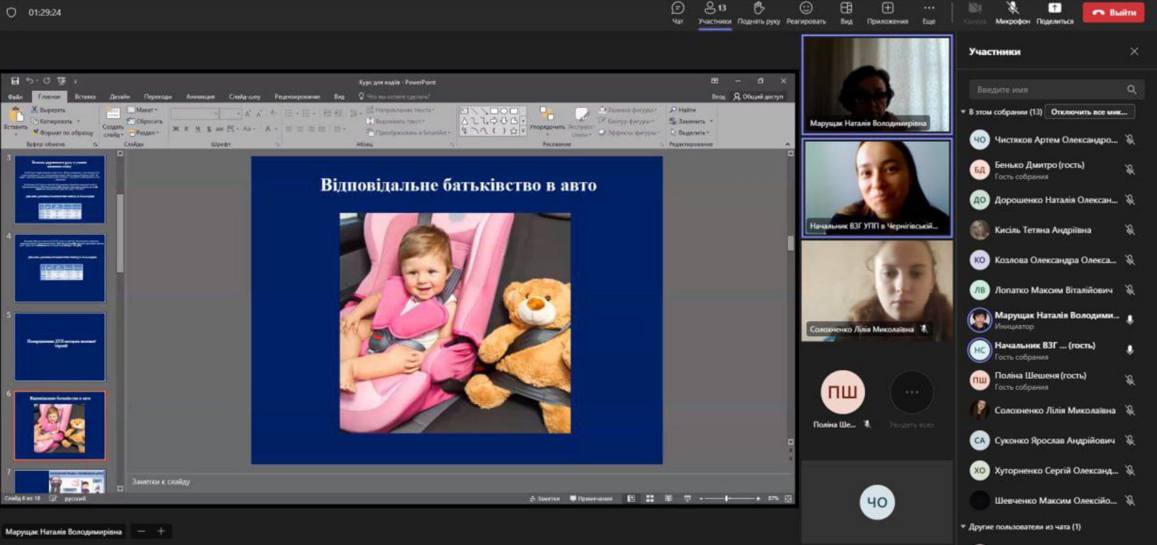Select participant Суконко Ярослав Андрійович
Screen dimensions: 1157x545
(x=1055, y=440)
